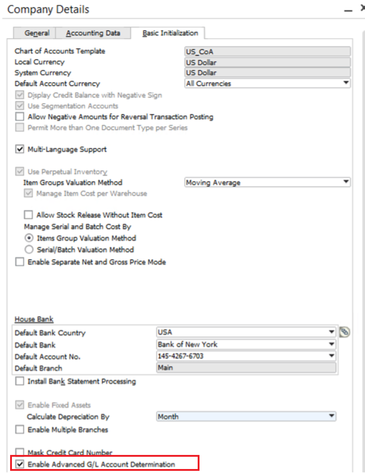Open Calculate Depreciation By dropdown
Viewport: 365px width, 473px height.
pos(331,416)
